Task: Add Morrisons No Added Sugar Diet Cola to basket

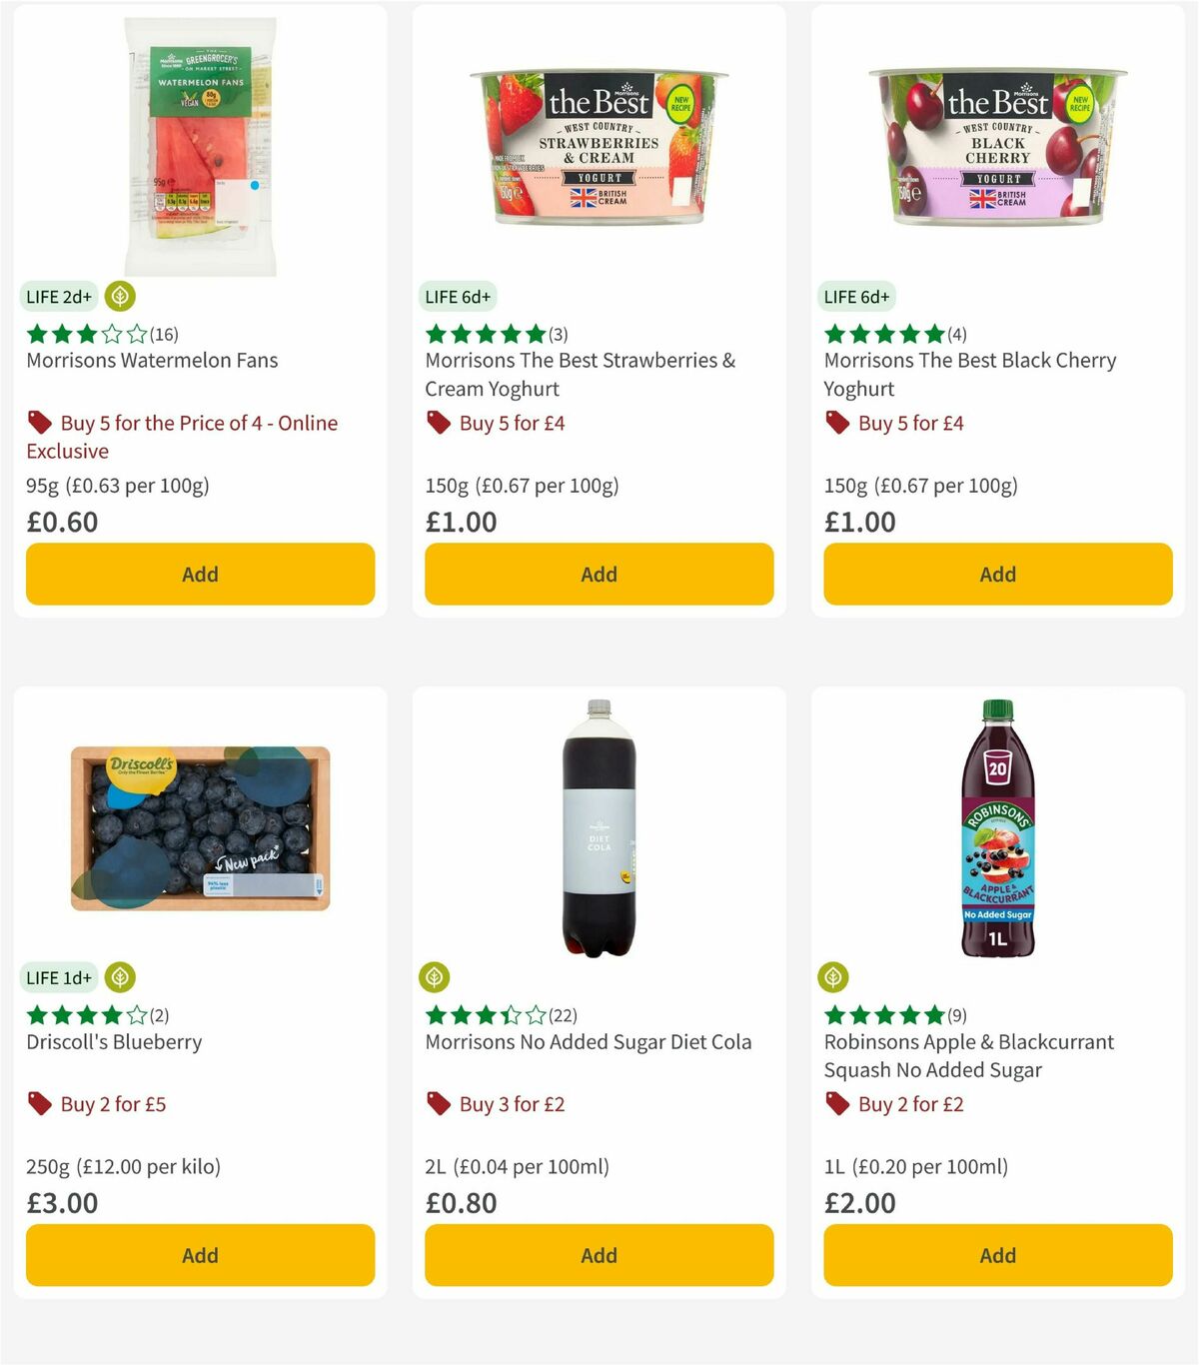Action: point(598,1255)
